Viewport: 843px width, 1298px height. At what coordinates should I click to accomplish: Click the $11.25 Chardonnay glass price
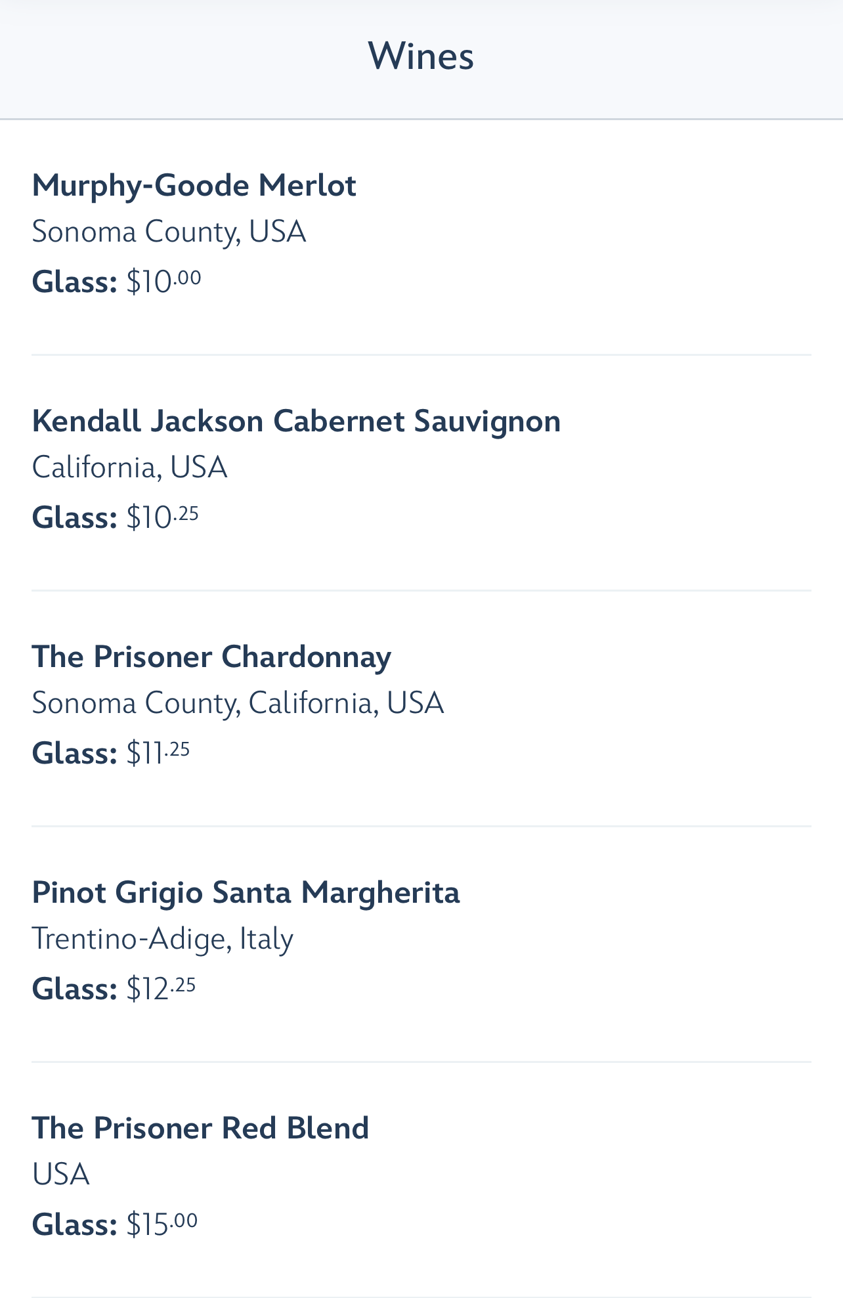coord(158,753)
